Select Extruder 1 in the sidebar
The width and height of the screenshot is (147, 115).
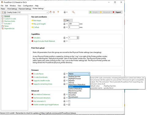pos(8,24)
